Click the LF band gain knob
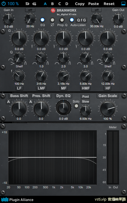Screen dimensions: 127x203 pyautogui.click(x=19, y=38)
